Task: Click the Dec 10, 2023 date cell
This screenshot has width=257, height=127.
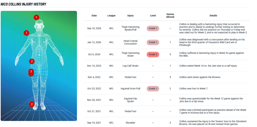Action: (x=94, y=66)
